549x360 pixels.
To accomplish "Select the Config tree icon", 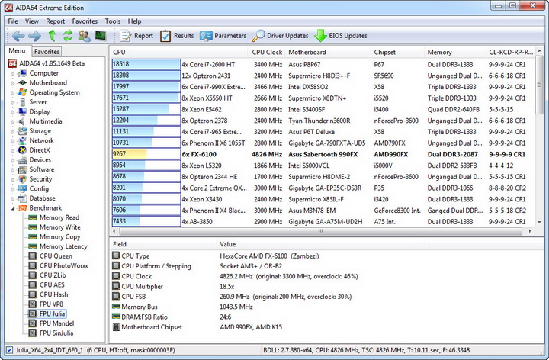I will [x=22, y=188].
